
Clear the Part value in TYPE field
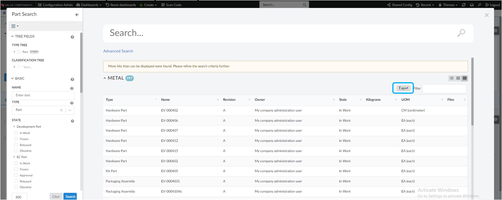click(x=61, y=110)
